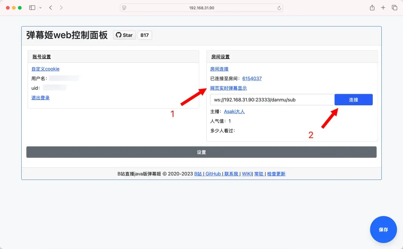Focus the address bar showing 192.168.31.90
403x249 pixels.
point(201,8)
